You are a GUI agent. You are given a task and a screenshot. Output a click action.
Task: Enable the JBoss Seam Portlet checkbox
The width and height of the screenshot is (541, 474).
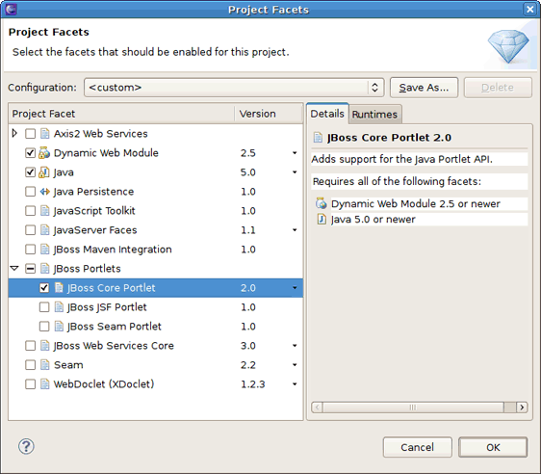point(44,327)
